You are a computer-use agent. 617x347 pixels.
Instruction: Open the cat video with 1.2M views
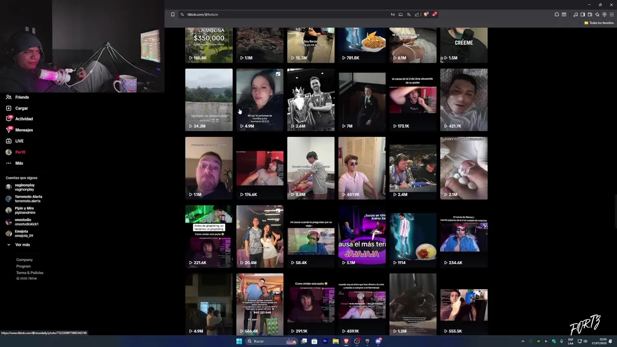click(413, 305)
